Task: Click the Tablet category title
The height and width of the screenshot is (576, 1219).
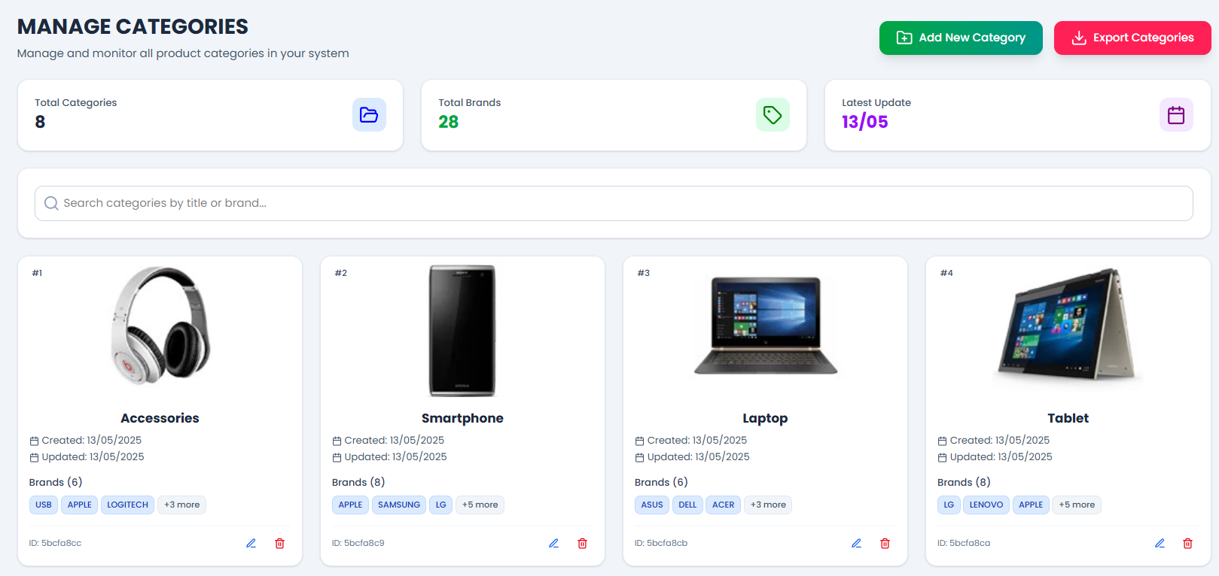Action: click(1068, 418)
